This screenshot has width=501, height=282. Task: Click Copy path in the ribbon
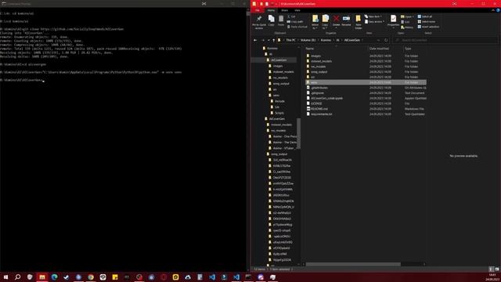(295, 22)
